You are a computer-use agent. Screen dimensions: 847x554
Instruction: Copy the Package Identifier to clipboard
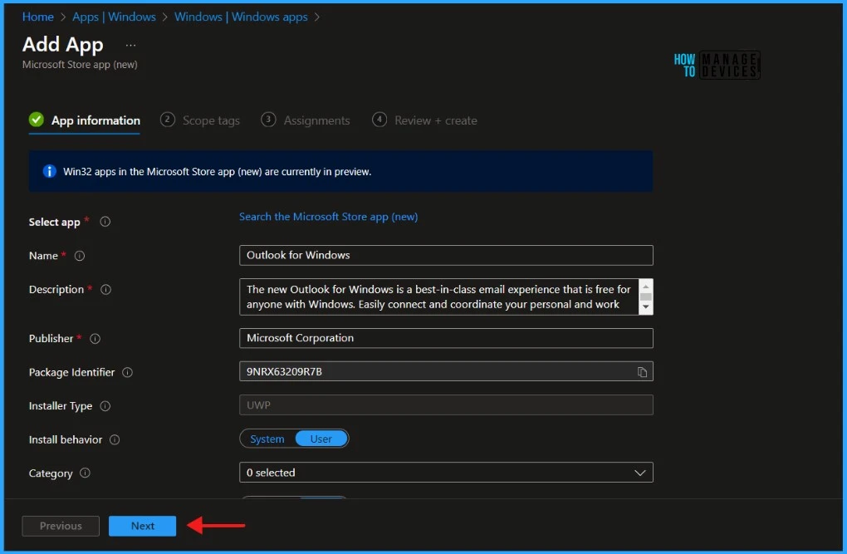(x=642, y=372)
